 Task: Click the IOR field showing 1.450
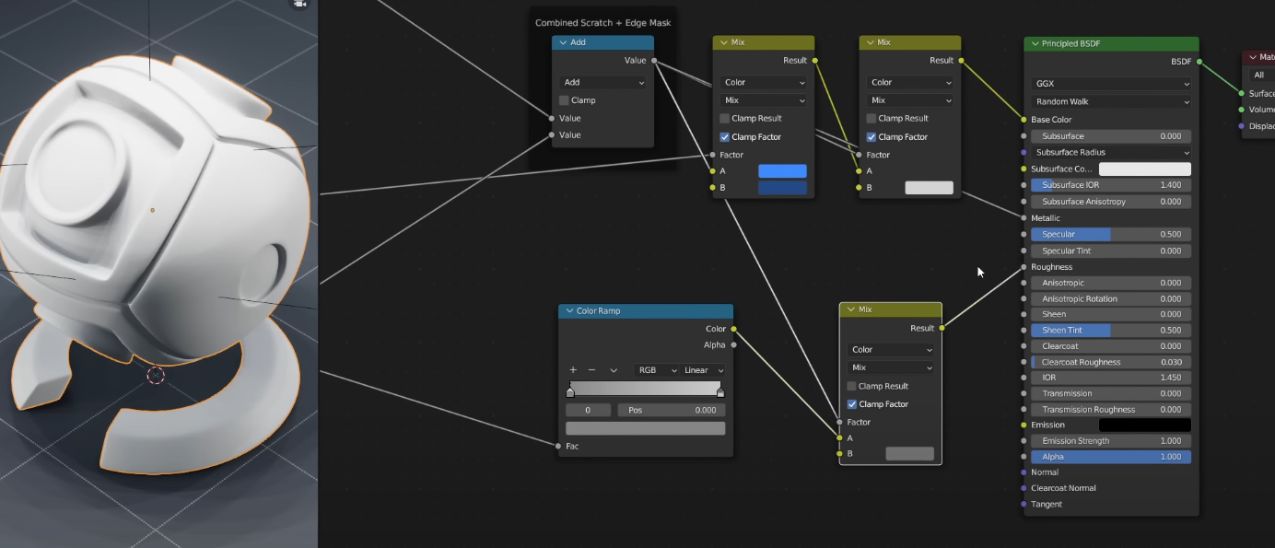click(x=1111, y=378)
